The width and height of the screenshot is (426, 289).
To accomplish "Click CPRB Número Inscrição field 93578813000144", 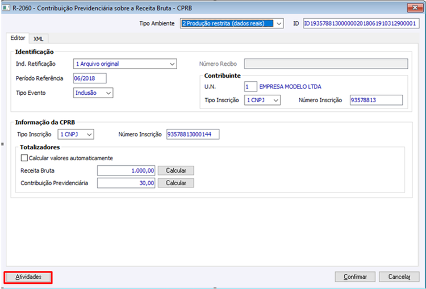I will tap(193, 134).
